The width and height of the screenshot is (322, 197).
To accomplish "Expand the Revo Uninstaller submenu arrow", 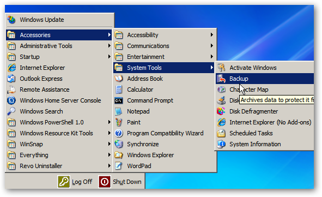I will pyautogui.click(x=110, y=166).
